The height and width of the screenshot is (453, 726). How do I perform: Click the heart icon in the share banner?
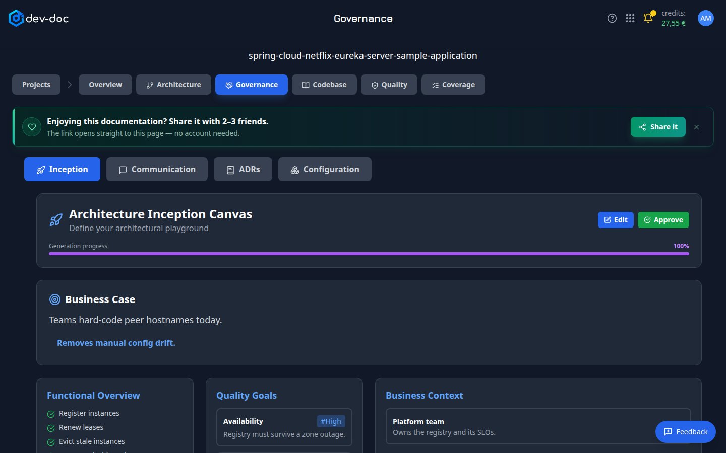[x=32, y=127]
